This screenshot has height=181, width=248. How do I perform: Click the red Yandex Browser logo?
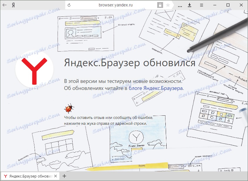34,69
